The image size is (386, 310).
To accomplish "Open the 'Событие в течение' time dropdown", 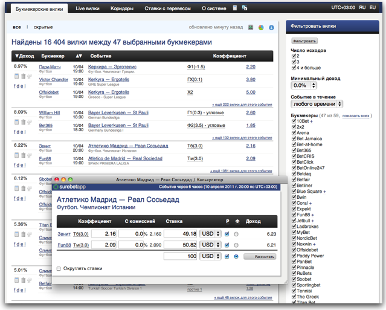I will (x=317, y=104).
